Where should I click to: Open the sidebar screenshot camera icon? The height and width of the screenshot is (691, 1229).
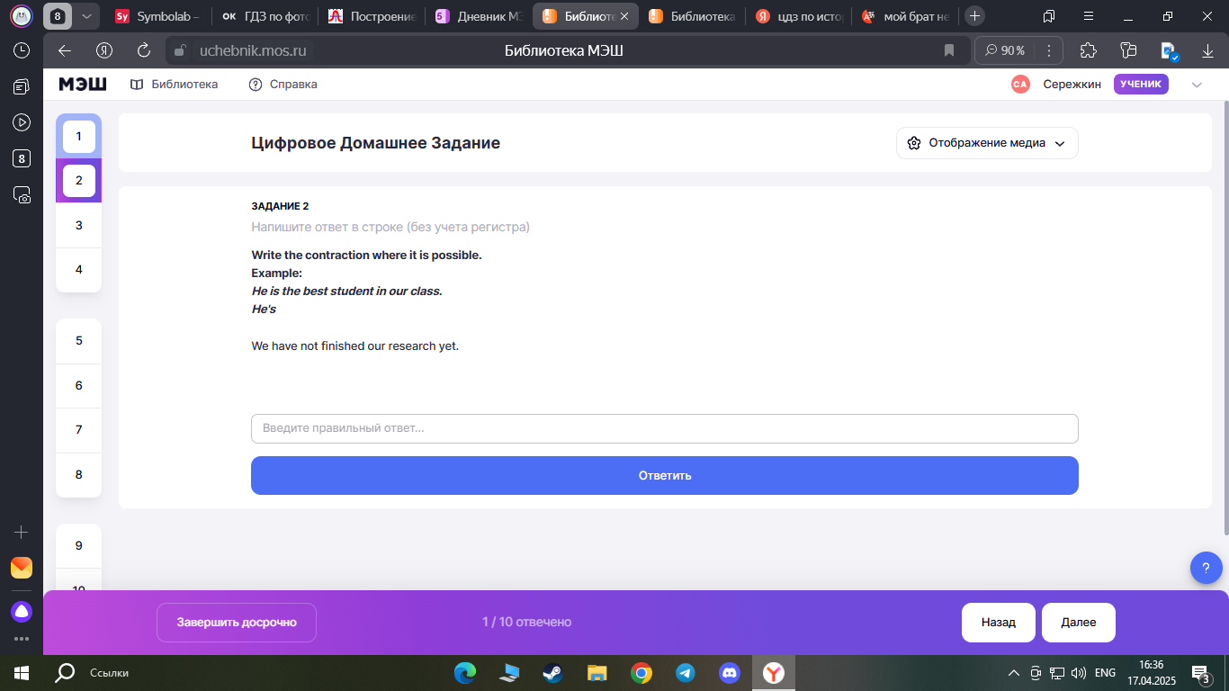[22, 194]
